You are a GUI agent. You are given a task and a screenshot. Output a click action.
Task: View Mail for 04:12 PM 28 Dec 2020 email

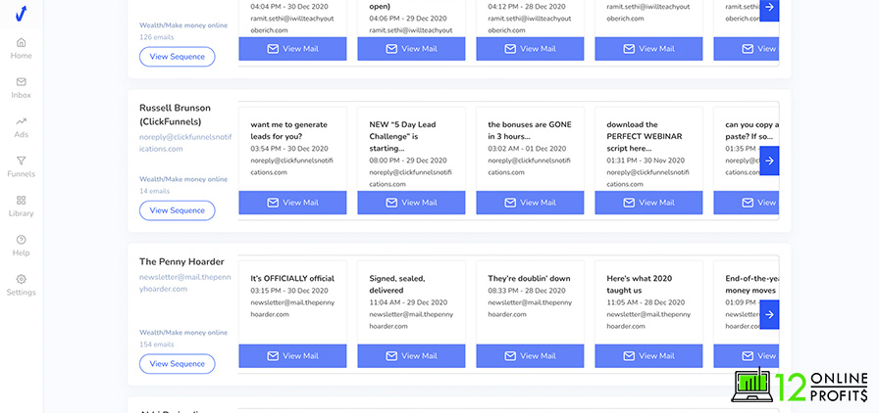(x=531, y=49)
